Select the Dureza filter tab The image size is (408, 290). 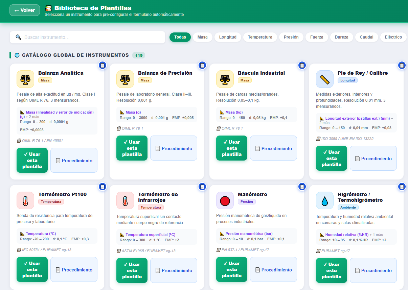coord(341,37)
